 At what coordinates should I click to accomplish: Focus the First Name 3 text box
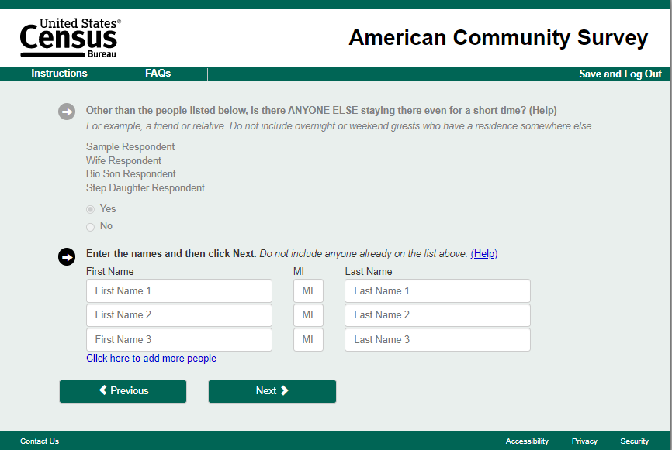179,340
